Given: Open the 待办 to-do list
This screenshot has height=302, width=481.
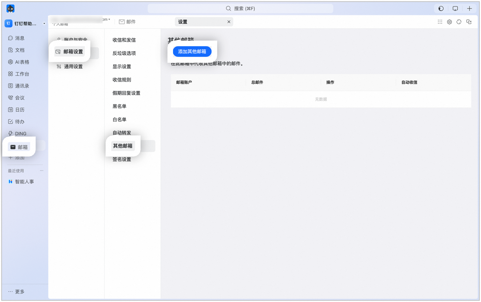Looking at the screenshot, I should [x=16, y=122].
